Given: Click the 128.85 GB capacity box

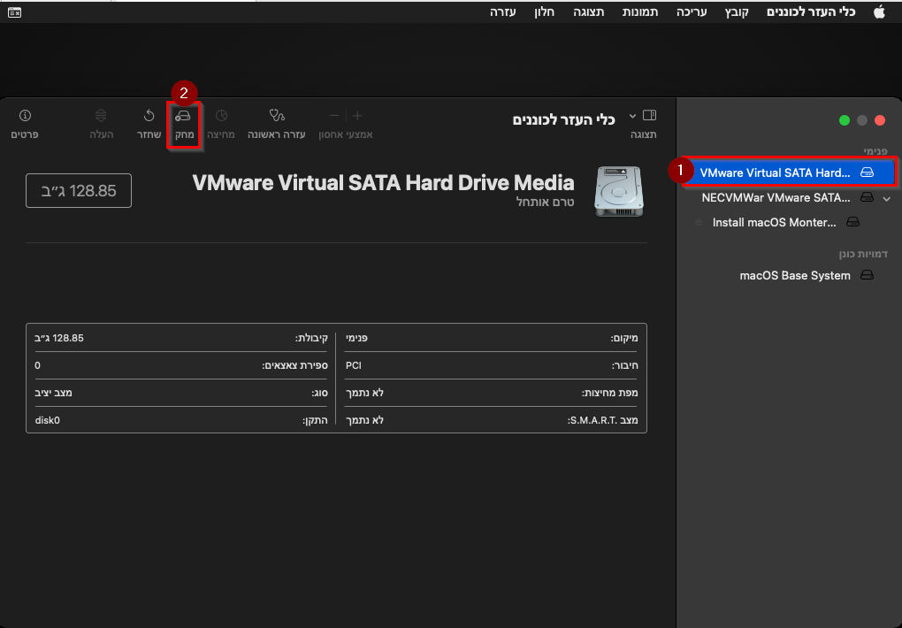Looking at the screenshot, I should [79, 190].
